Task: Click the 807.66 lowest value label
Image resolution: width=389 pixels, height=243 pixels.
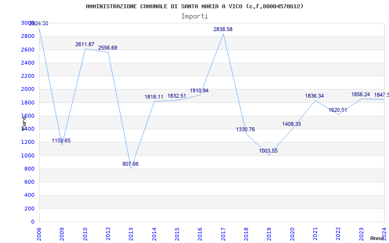Action: pyautogui.click(x=130, y=164)
